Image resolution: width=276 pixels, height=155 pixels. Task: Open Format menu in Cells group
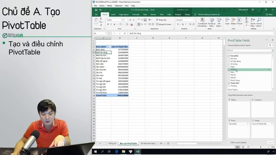pyautogui.click(x=239, y=22)
